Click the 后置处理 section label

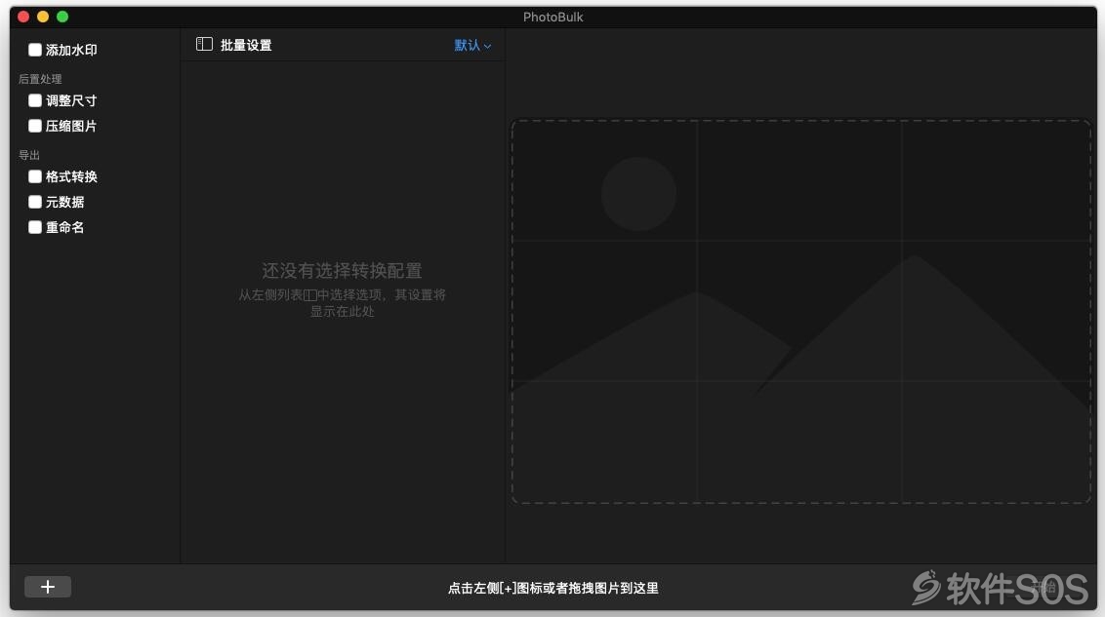click(x=40, y=79)
